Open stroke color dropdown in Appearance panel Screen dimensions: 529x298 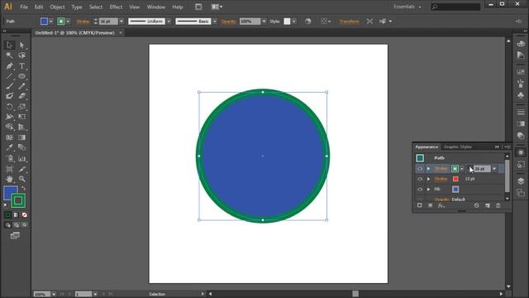pyautogui.click(x=462, y=169)
